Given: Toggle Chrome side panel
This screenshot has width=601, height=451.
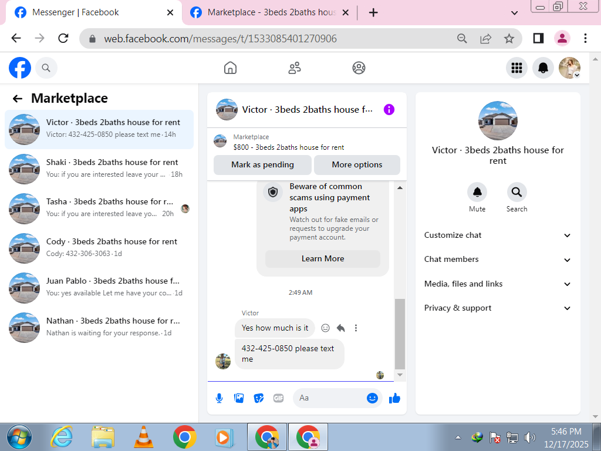Looking at the screenshot, I should [539, 38].
